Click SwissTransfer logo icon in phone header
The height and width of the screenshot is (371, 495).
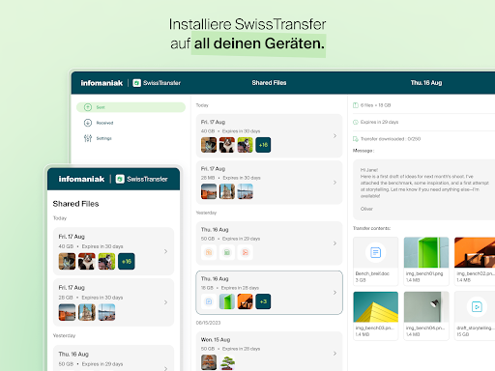point(120,179)
